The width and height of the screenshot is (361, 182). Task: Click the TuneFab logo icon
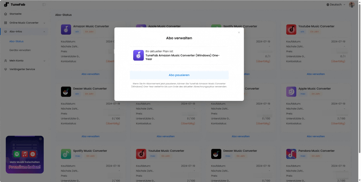tap(6, 4)
